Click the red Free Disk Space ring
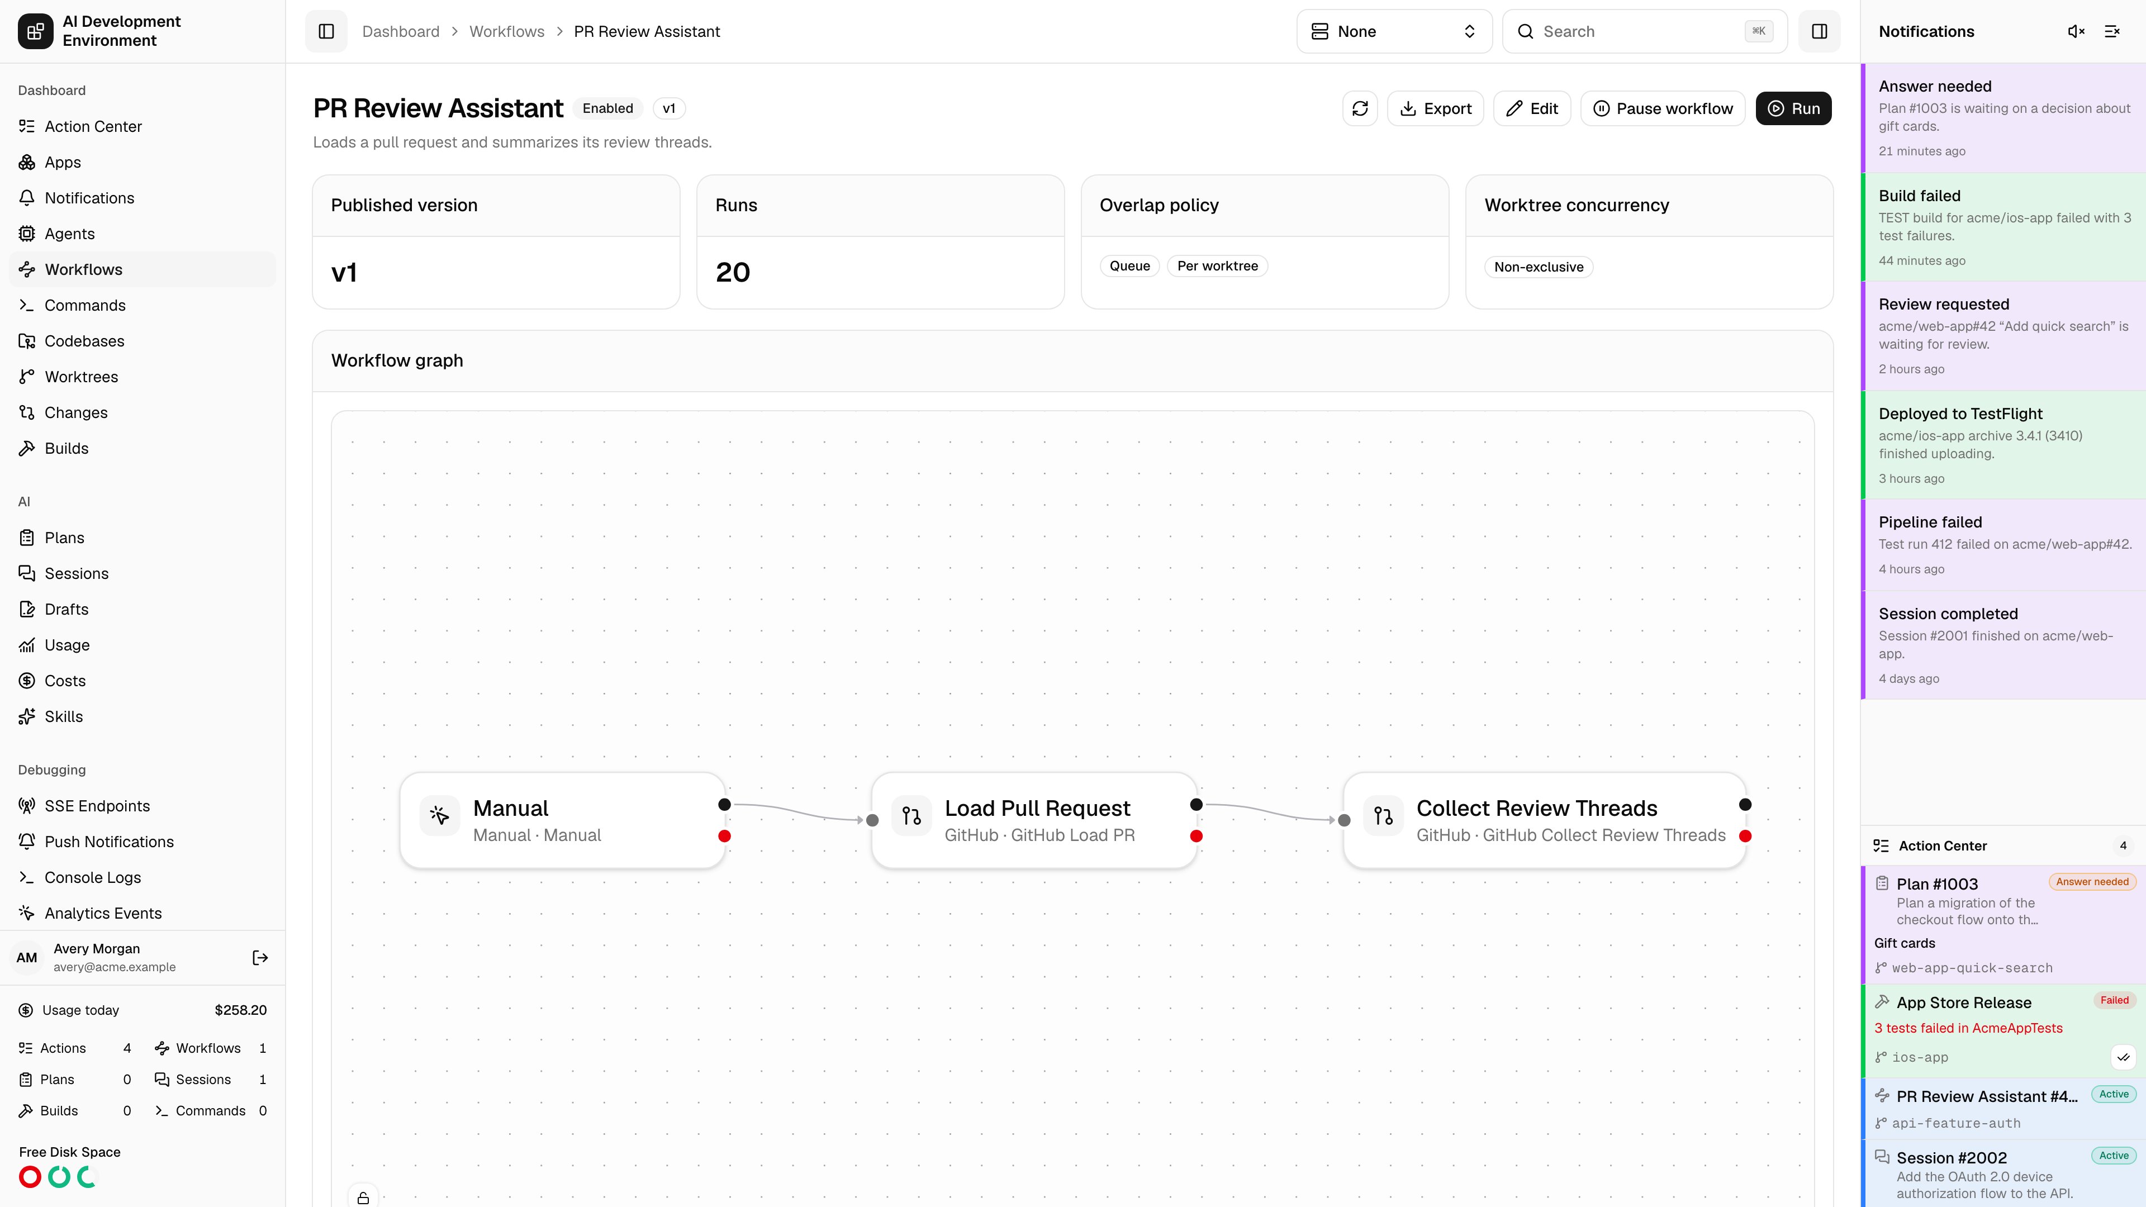This screenshot has width=2146, height=1207. coord(30,1177)
